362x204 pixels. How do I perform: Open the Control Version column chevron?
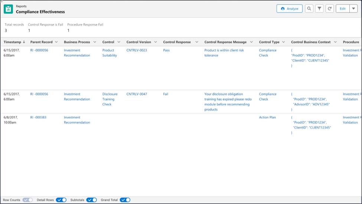click(x=156, y=42)
